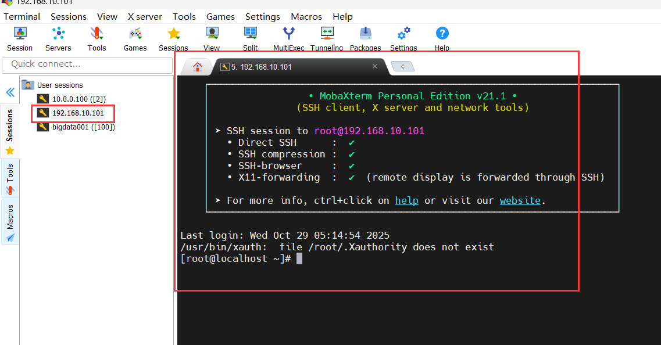This screenshot has width=661, height=345.
Task: Select the bigdata001 ([100]) session
Action: click(84, 127)
